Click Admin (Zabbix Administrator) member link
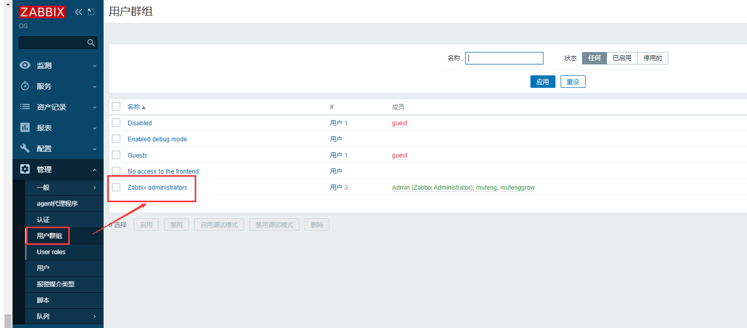The width and height of the screenshot is (747, 328). 432,188
